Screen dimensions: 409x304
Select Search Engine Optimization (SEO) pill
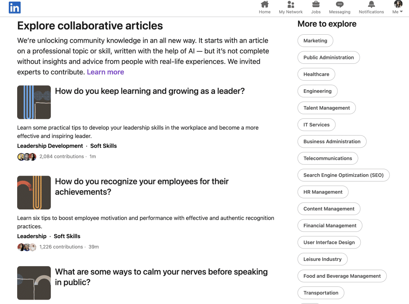[343, 175]
